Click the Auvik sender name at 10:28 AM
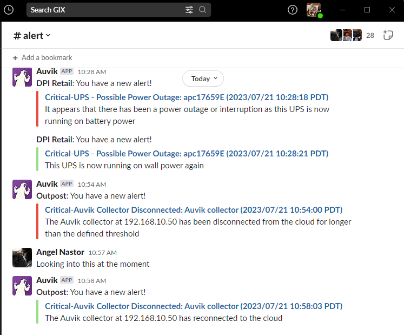This screenshot has width=404, height=335. (x=47, y=71)
